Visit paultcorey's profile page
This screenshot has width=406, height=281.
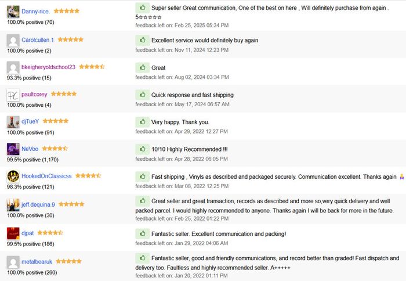click(34, 94)
